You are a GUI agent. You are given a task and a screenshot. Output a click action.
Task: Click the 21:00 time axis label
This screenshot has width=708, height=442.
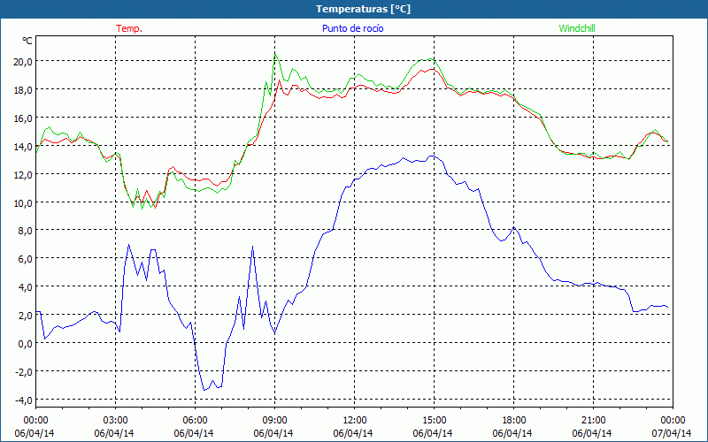(x=593, y=421)
